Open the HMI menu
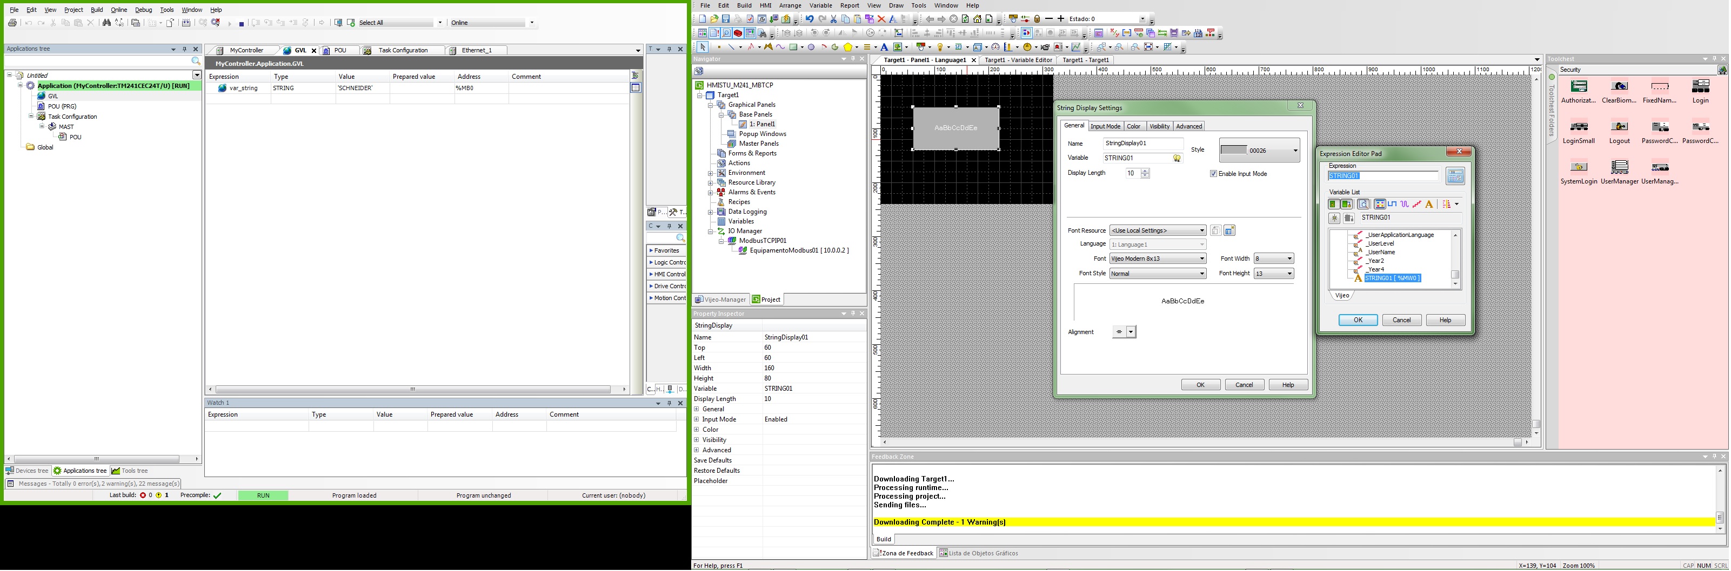This screenshot has height=571, width=1731. pos(765,5)
